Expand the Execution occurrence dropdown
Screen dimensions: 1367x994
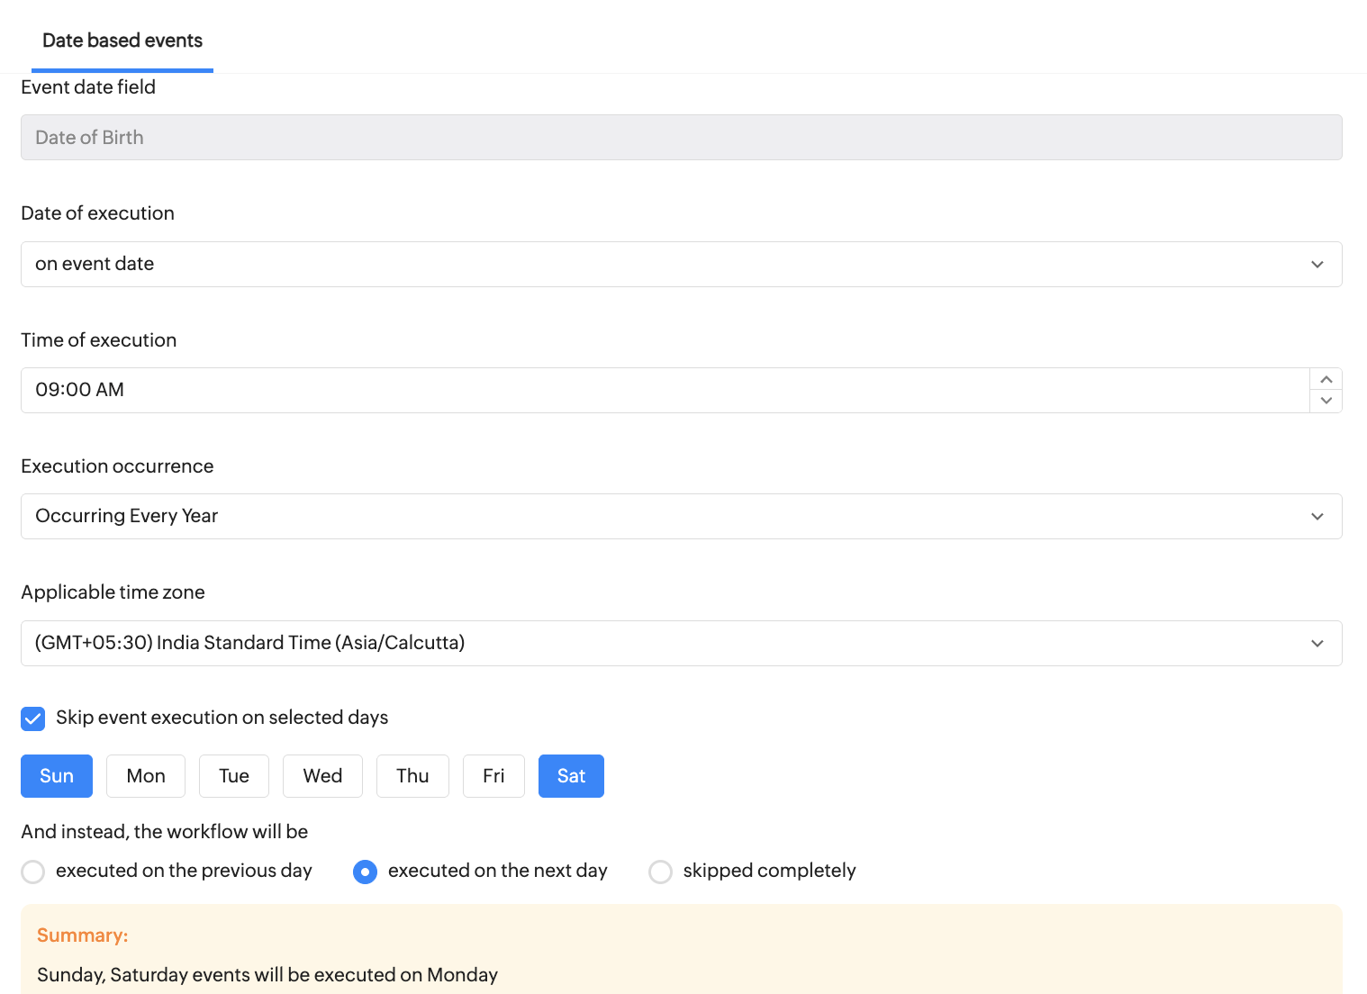coord(681,516)
